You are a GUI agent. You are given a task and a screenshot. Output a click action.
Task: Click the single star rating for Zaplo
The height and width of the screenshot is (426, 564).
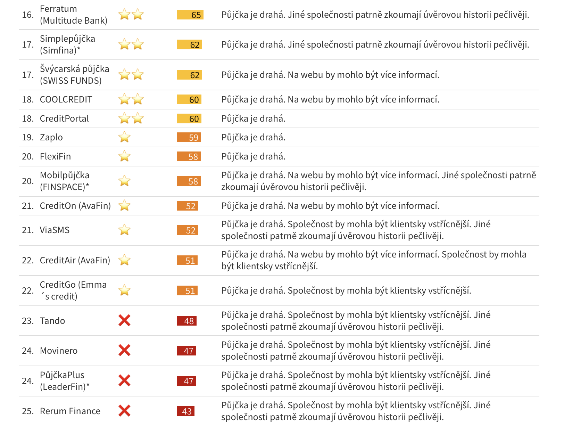(124, 137)
